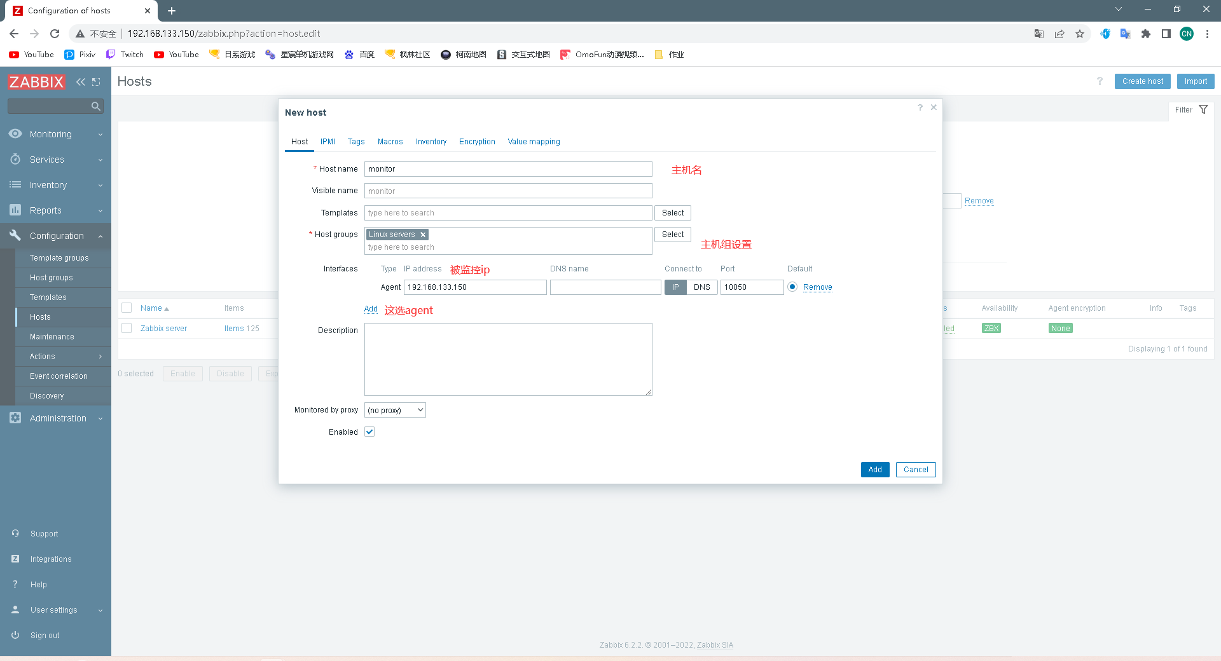Click Select next to Templates field
Viewport: 1221px width, 661px height.
[x=673, y=213]
